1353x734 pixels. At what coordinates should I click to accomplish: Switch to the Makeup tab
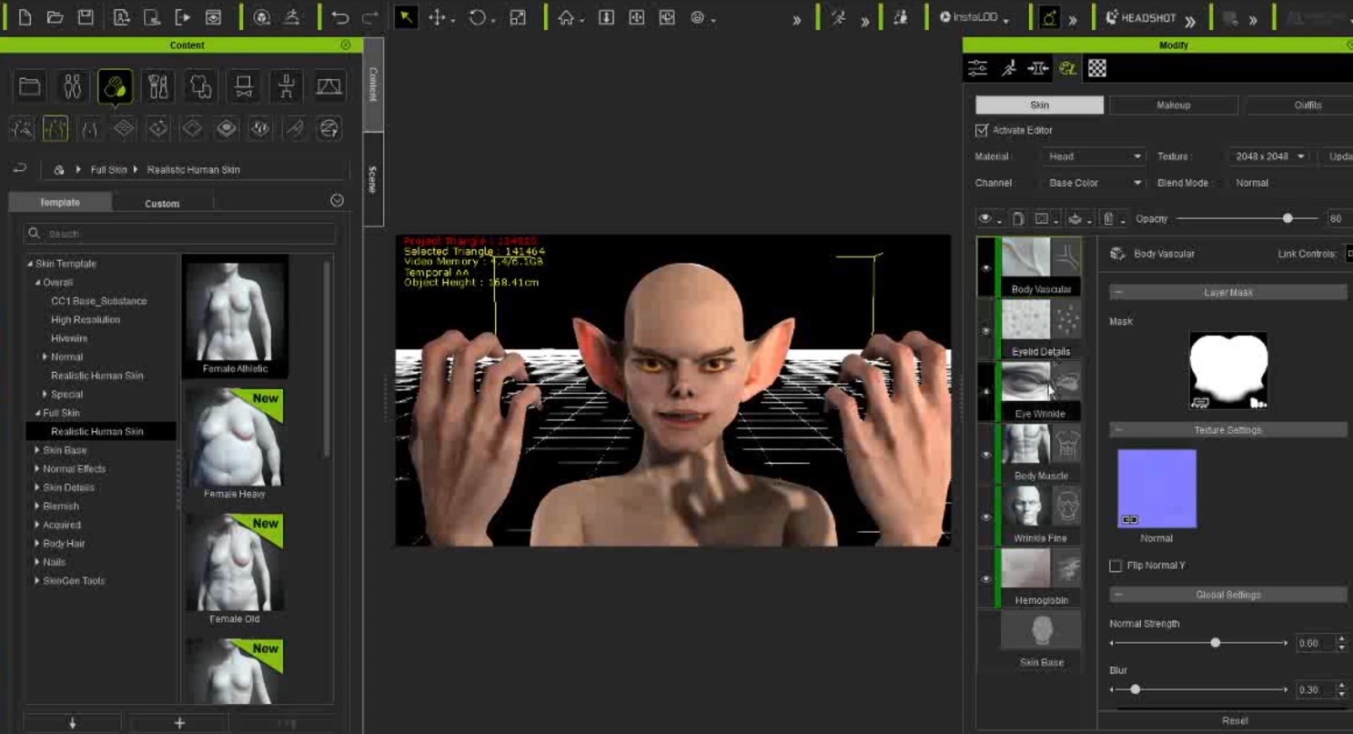[x=1173, y=106]
